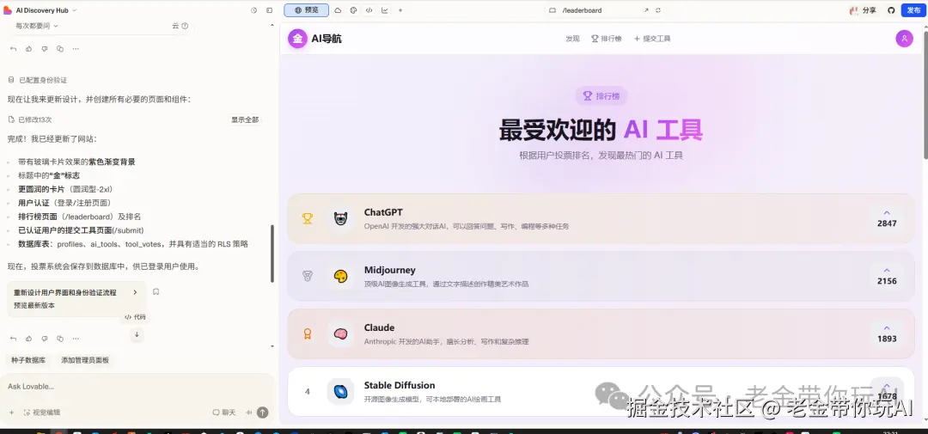Jump to latest message with down arrow

137,334
